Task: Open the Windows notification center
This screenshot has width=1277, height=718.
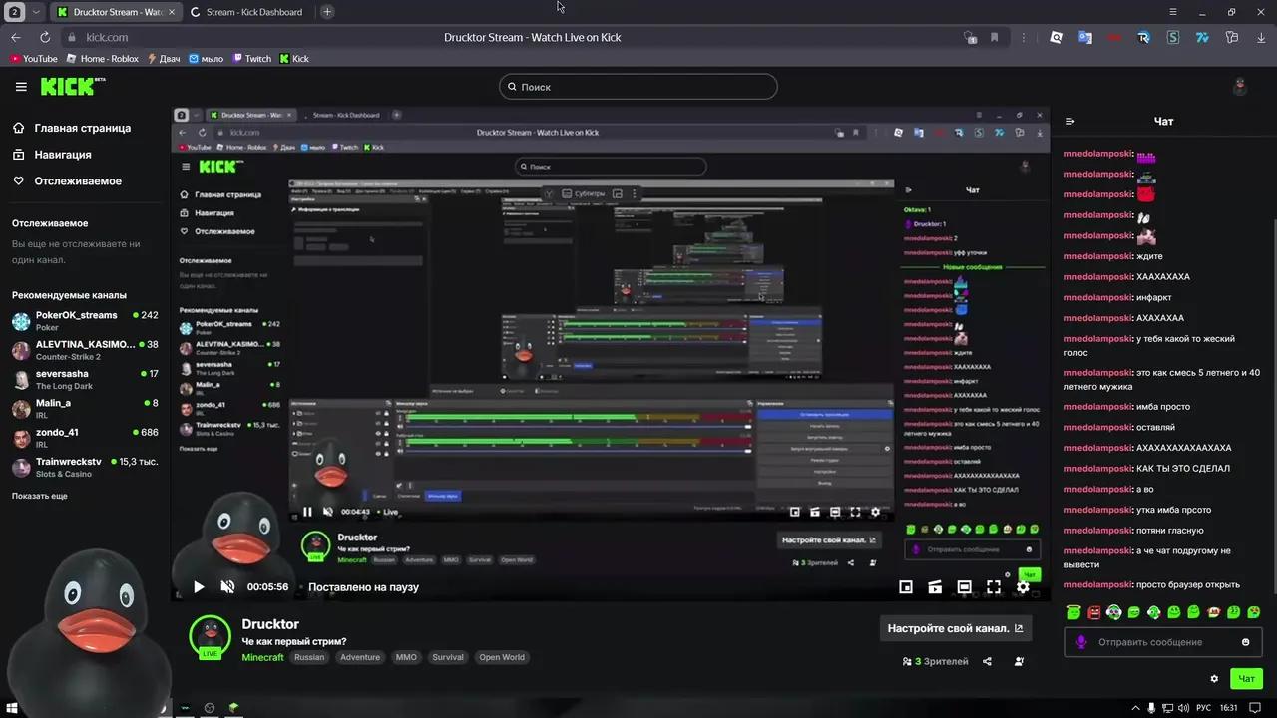Action: pyautogui.click(x=1255, y=708)
